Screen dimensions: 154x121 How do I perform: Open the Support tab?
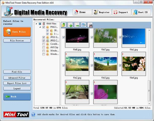[122, 12]
